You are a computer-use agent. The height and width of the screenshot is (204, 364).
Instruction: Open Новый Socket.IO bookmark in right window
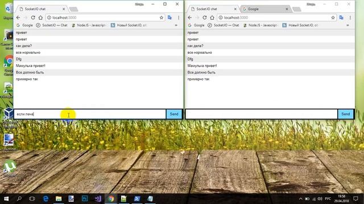pos(300,25)
